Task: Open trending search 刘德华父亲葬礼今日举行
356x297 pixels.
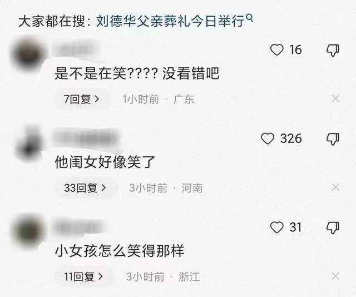Action: tap(171, 22)
